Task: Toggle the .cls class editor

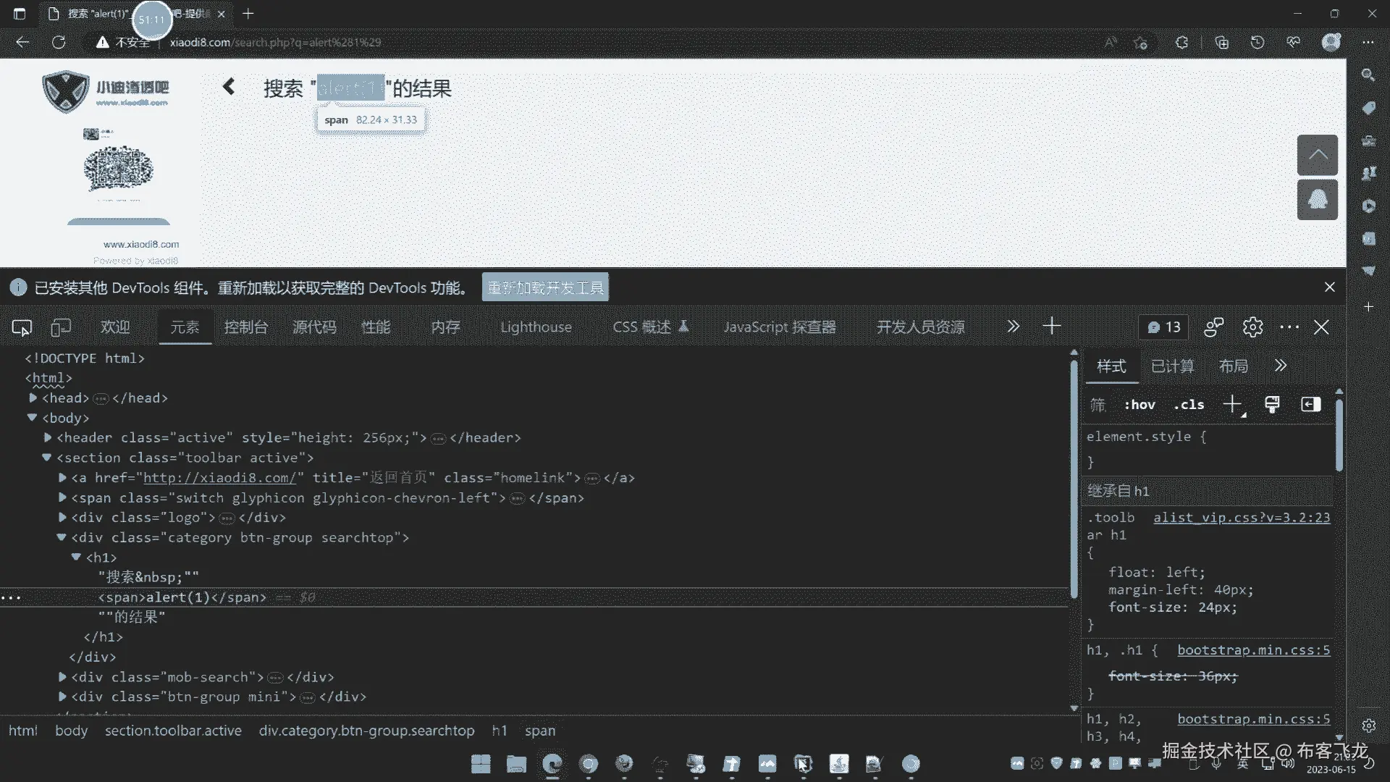Action: click(1189, 405)
